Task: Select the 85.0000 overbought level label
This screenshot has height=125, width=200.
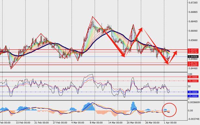Action: [x=193, y=77]
